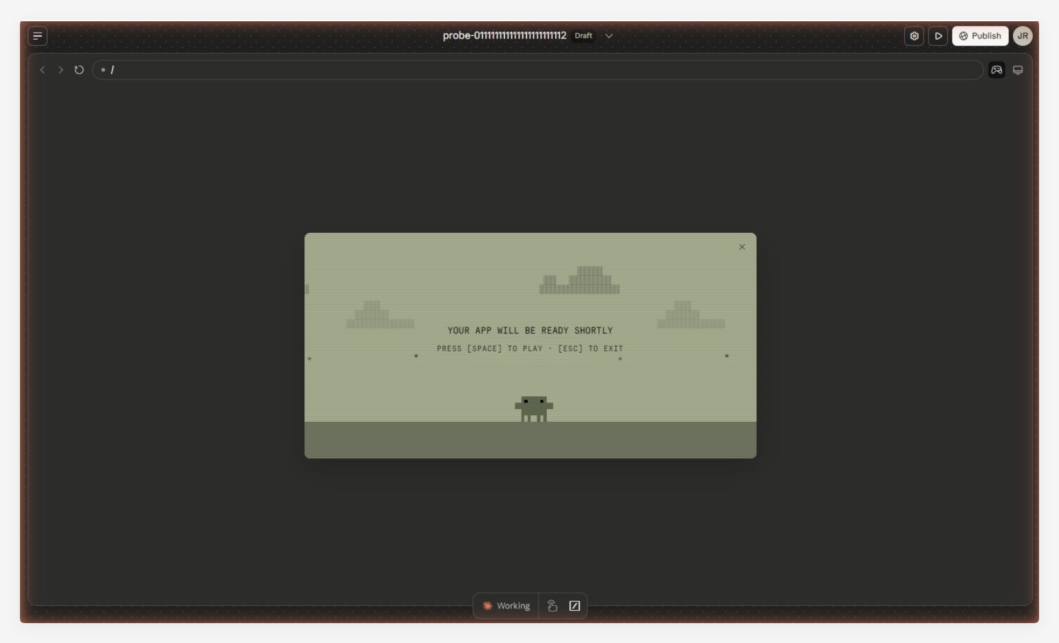Publish the app with the Publish button
Viewport: 1059px width, 643px height.
tap(980, 36)
